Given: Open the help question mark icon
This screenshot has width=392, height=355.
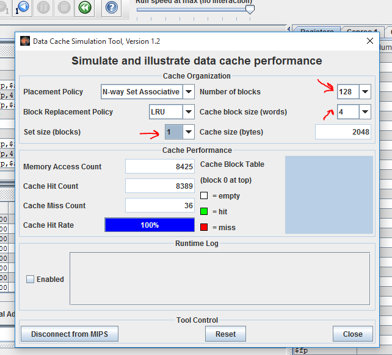Looking at the screenshot, I should (112, 7).
